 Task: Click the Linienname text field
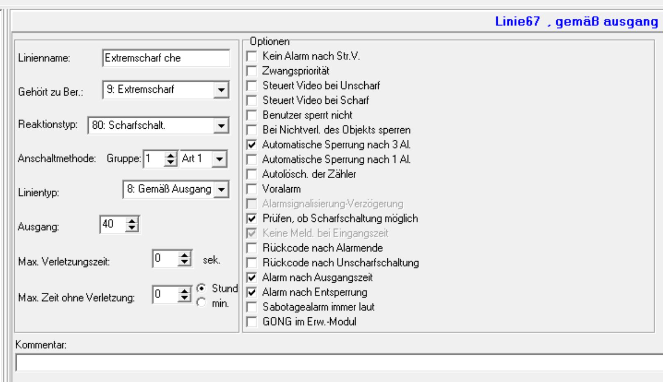(x=166, y=58)
